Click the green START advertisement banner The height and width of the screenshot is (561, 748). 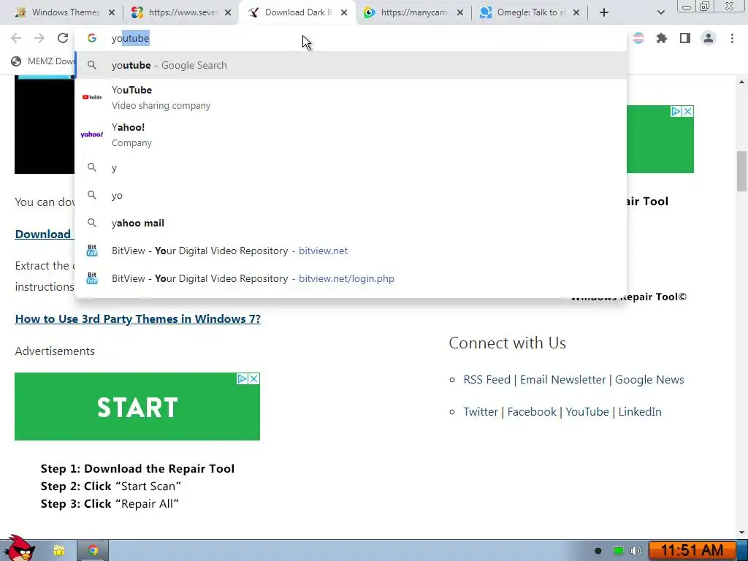(137, 406)
